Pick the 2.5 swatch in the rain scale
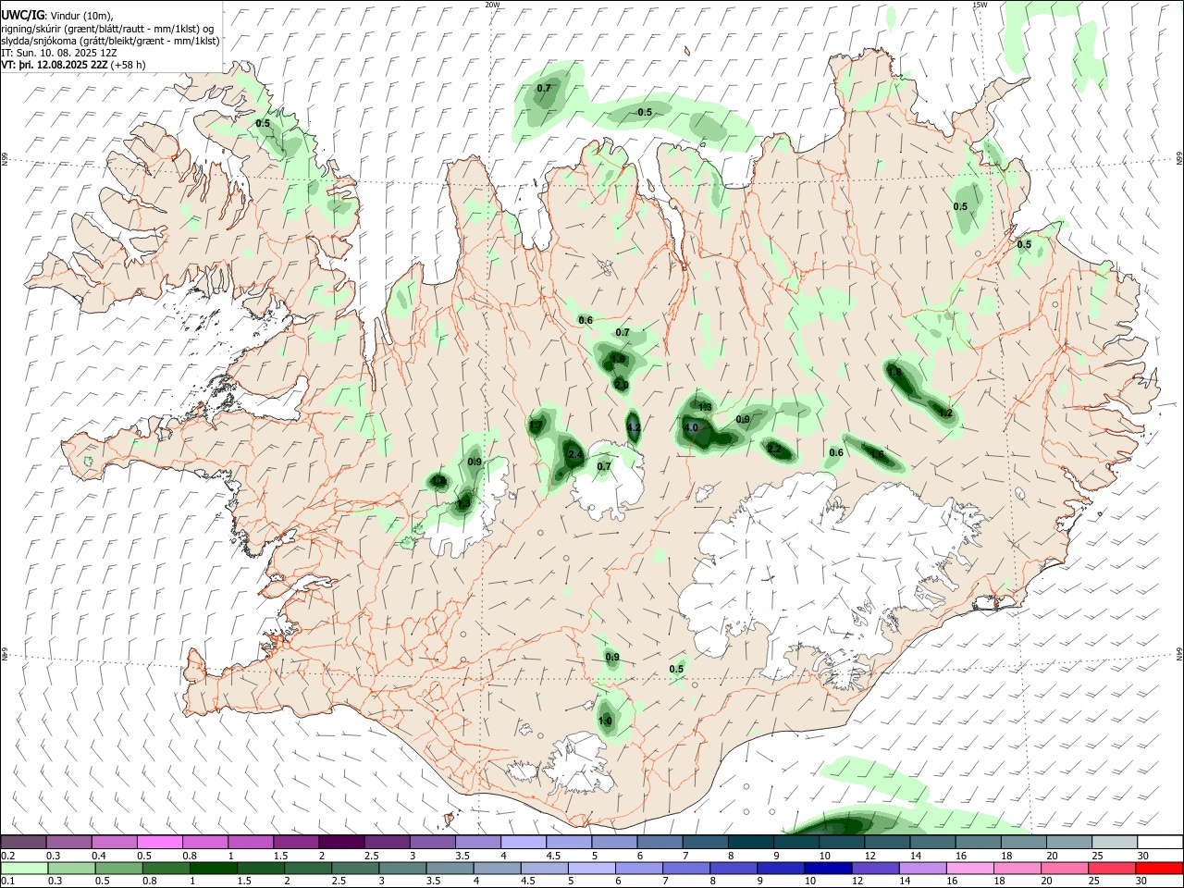The image size is (1184, 888). (357, 868)
